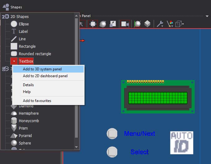Click the sphere with axes toolbar icon
The width and height of the screenshot is (211, 164).
click(x=138, y=24)
